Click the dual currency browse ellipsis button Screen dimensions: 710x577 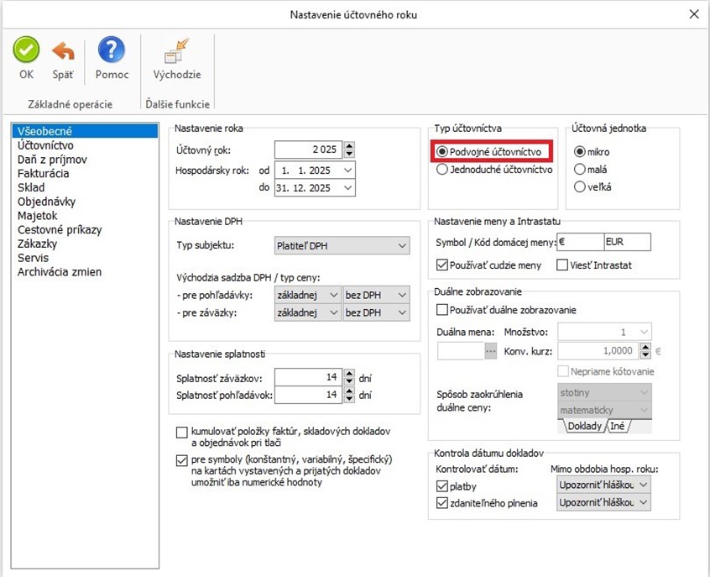click(x=491, y=352)
